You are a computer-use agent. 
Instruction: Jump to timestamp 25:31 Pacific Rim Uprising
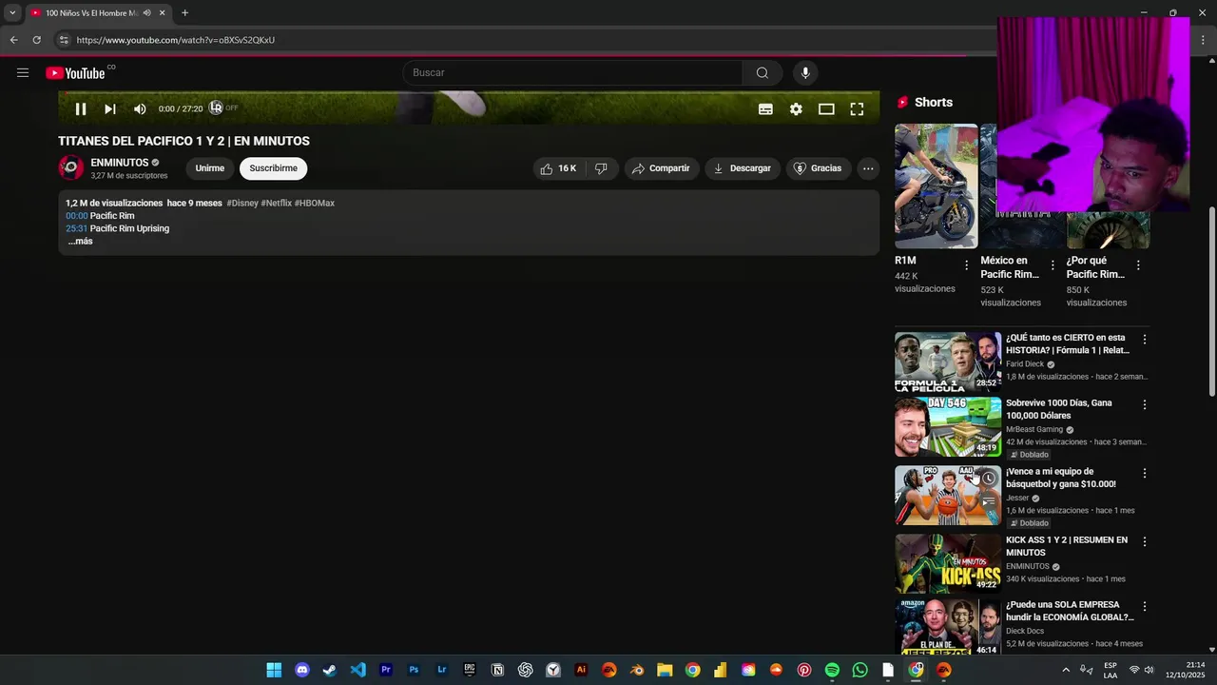click(77, 228)
